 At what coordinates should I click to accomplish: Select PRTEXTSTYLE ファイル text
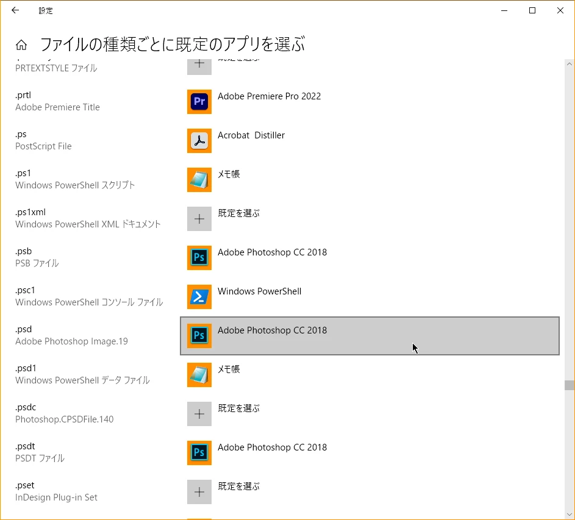pos(56,68)
